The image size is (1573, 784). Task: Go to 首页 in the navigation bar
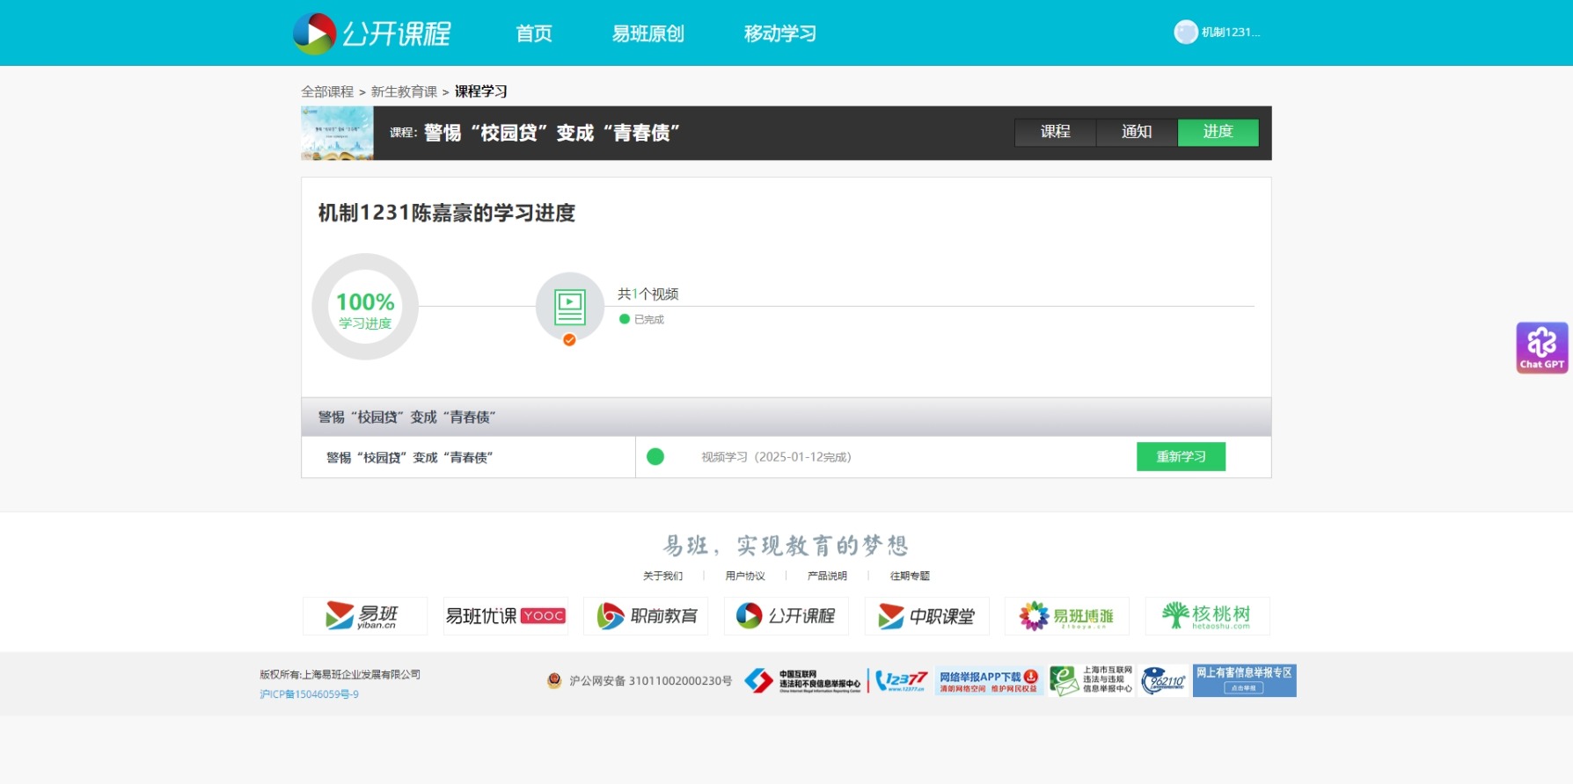point(534,33)
